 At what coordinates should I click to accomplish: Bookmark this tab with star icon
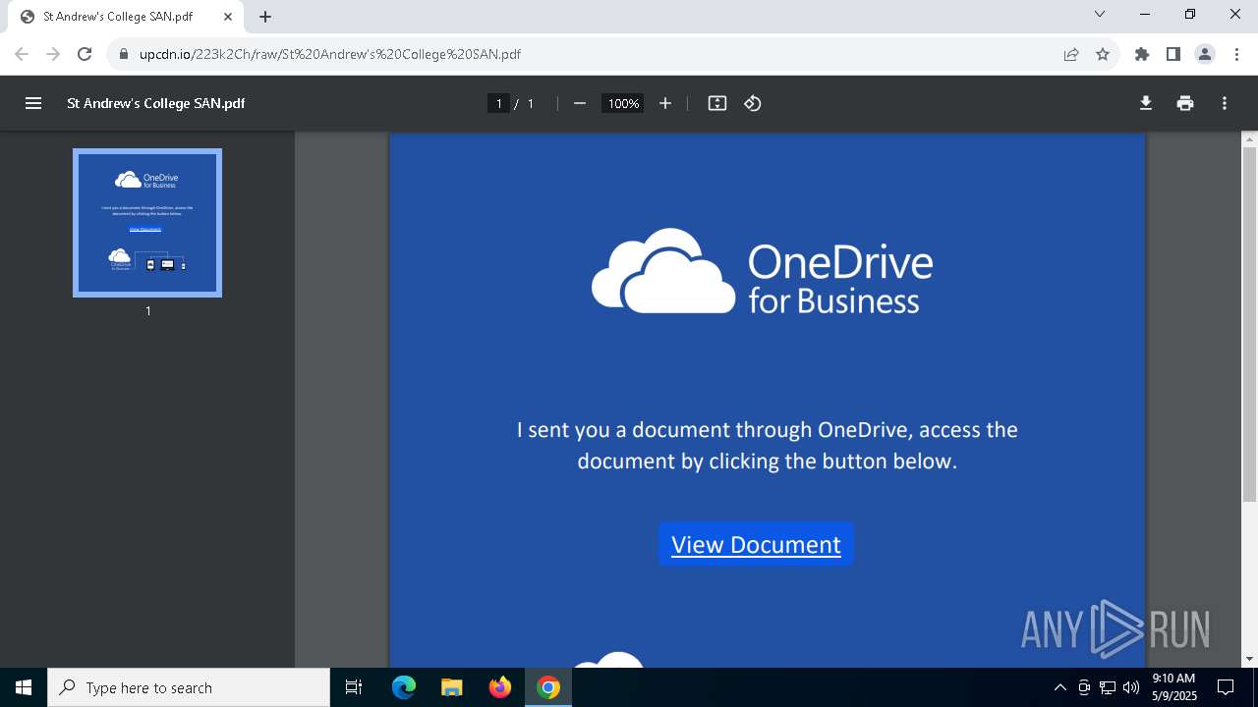click(x=1103, y=54)
